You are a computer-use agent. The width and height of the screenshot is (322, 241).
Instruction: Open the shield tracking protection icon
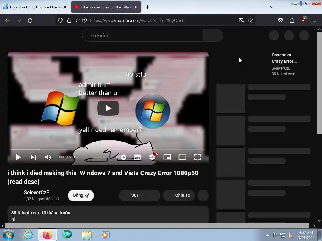[60, 20]
